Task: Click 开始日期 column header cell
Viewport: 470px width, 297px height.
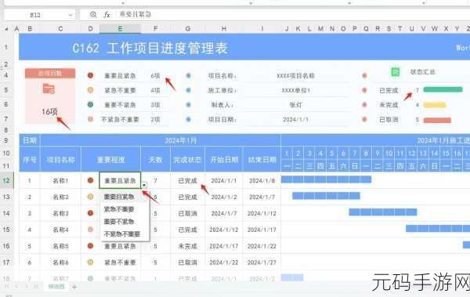Action: click(224, 159)
